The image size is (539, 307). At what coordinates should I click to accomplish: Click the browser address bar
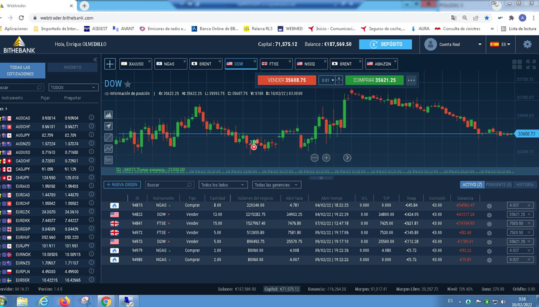point(241,18)
